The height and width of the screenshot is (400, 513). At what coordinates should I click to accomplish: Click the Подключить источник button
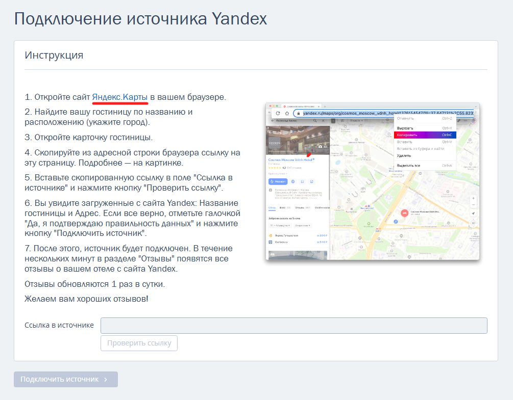pos(66,380)
